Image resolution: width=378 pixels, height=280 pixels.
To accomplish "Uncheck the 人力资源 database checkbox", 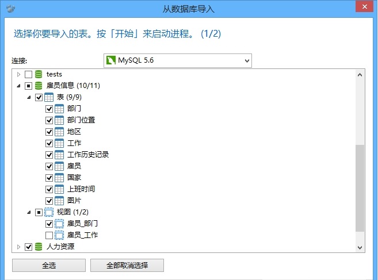I will (x=28, y=247).
